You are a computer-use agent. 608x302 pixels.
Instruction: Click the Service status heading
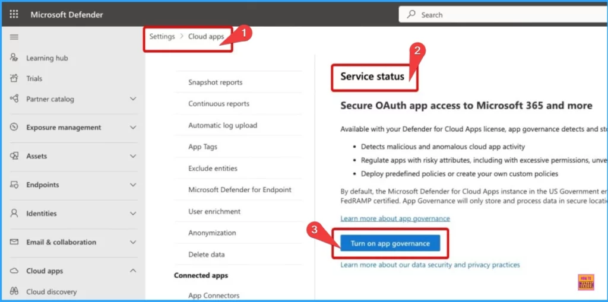coord(372,77)
